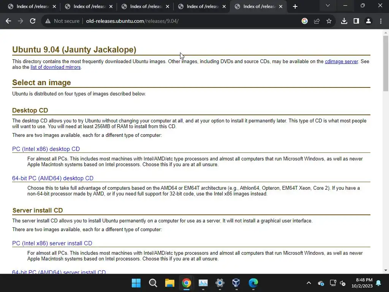
Task: Open the resource monitor taskbar app
Action: (x=203, y=283)
